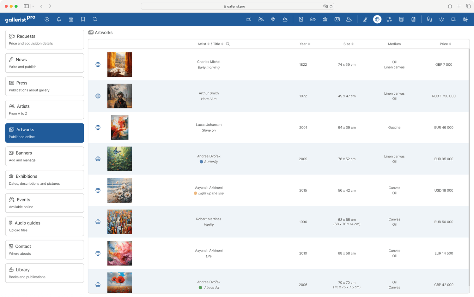
Task: Open the calendar icon in toolbar
Action: [71, 19]
